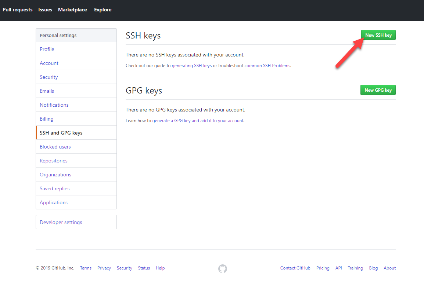Open Organizations settings

(76, 175)
